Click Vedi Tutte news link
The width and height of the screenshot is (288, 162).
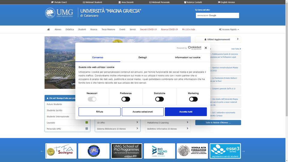[236, 49]
